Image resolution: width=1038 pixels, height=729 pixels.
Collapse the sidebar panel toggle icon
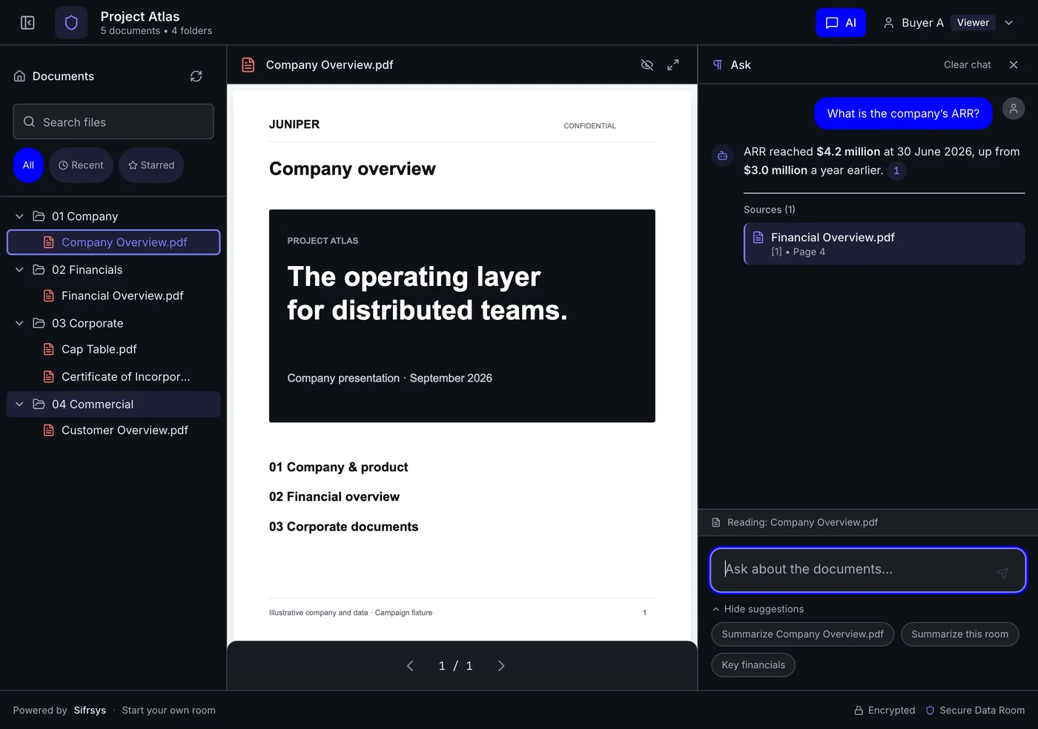[27, 23]
